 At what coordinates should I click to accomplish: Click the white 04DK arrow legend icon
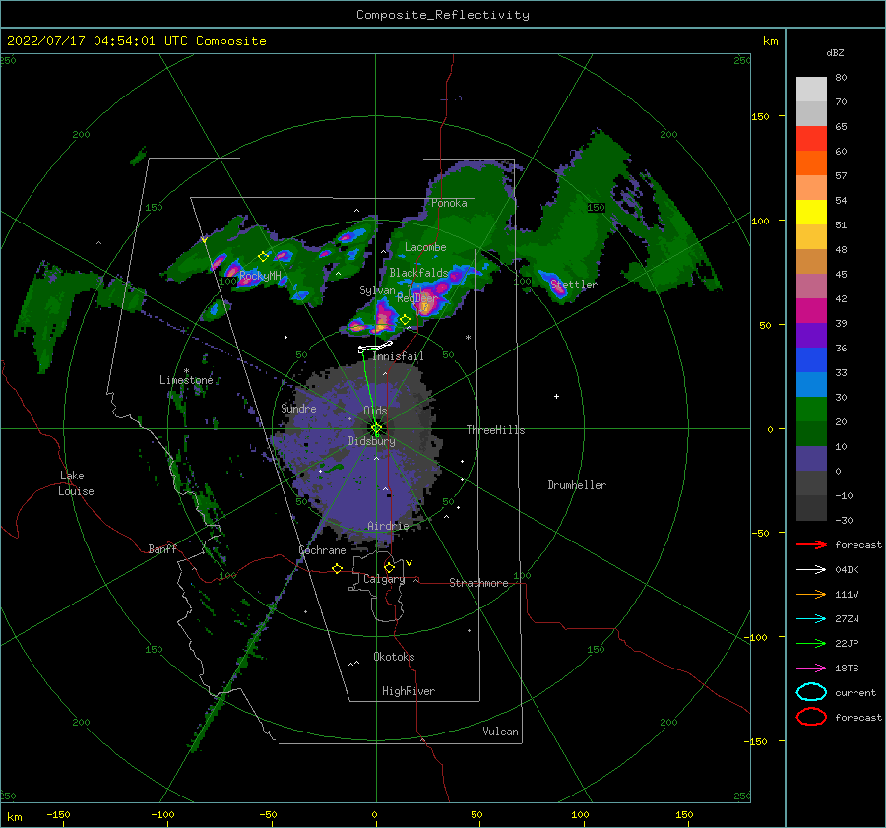811,569
